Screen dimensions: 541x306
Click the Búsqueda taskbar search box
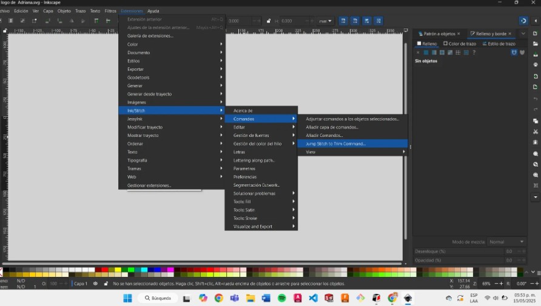coord(158,298)
